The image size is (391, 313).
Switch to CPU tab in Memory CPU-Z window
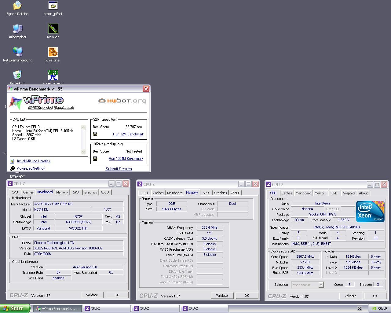[x=144, y=193]
